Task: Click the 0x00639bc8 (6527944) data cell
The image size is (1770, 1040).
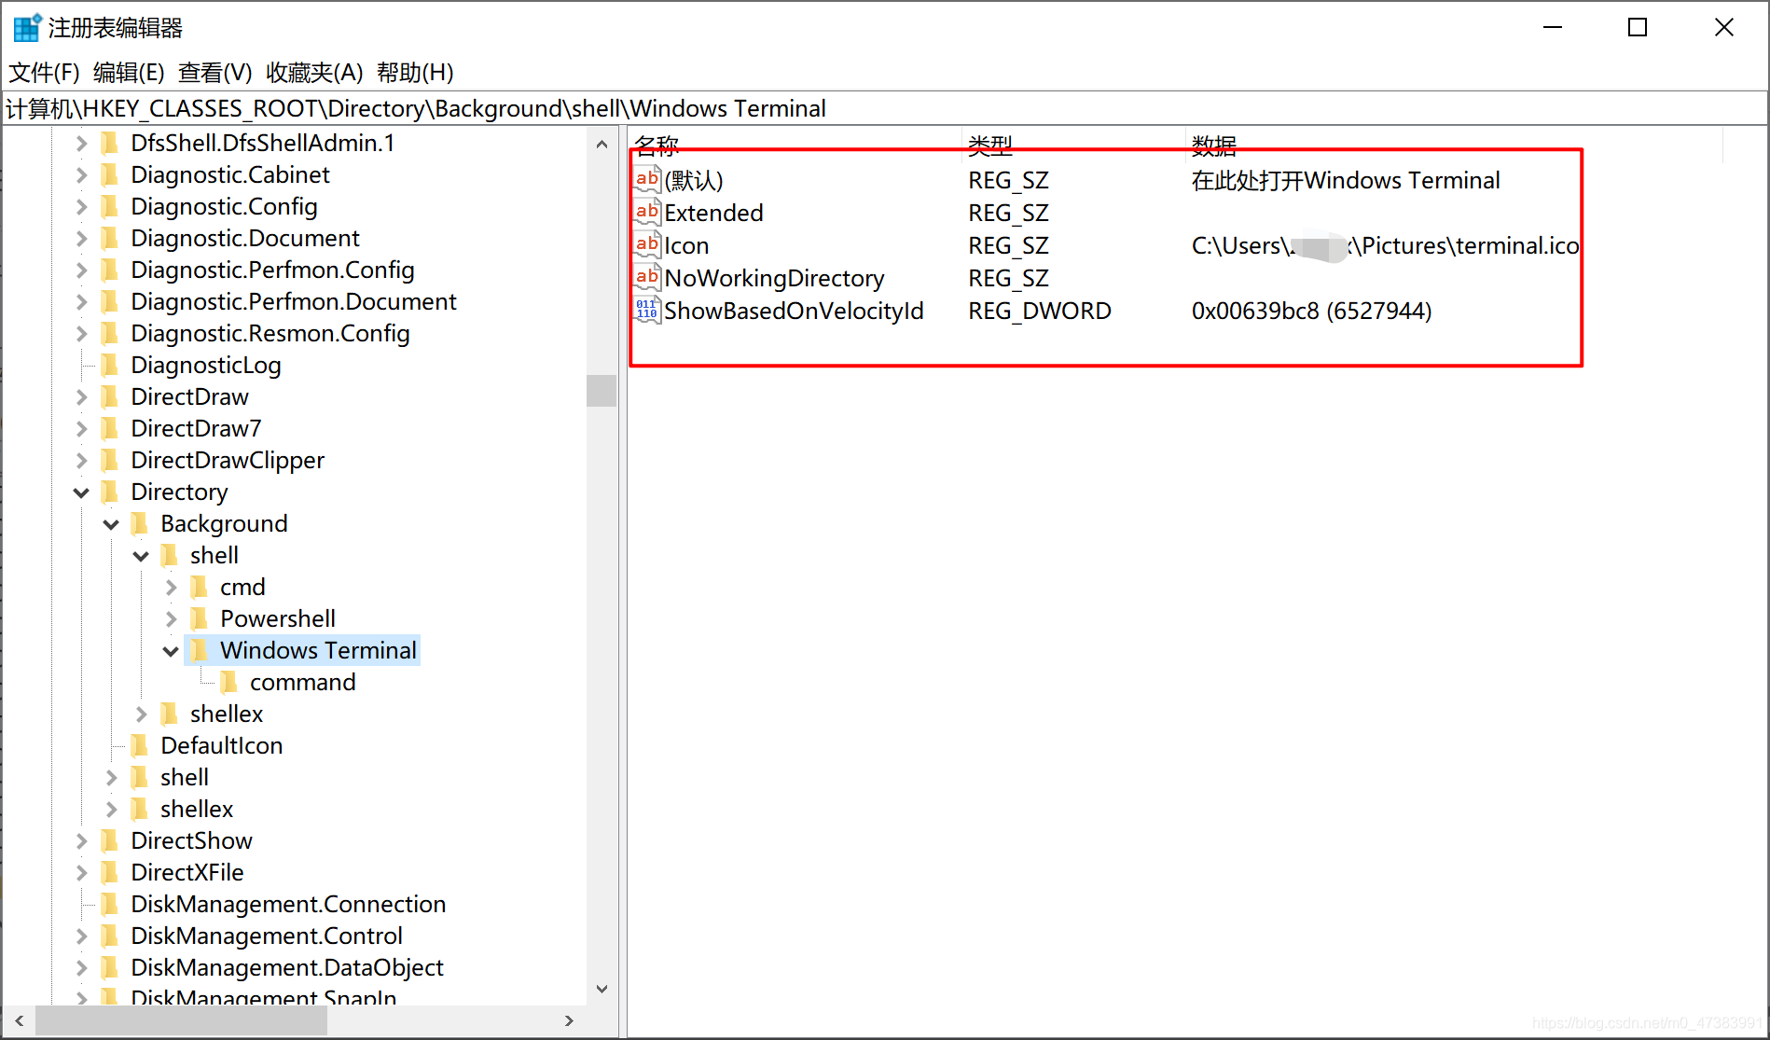Action: pos(1311,311)
